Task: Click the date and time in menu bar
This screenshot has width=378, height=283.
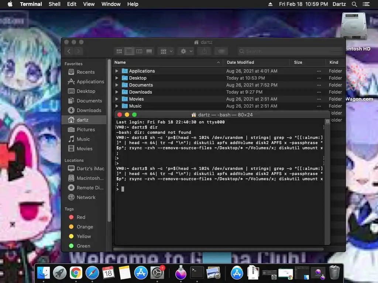Action: [303, 4]
